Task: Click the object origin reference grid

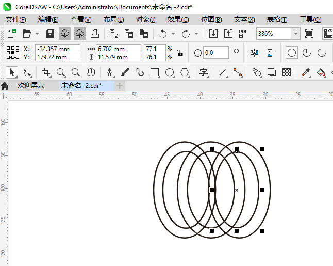Action: 13,53
